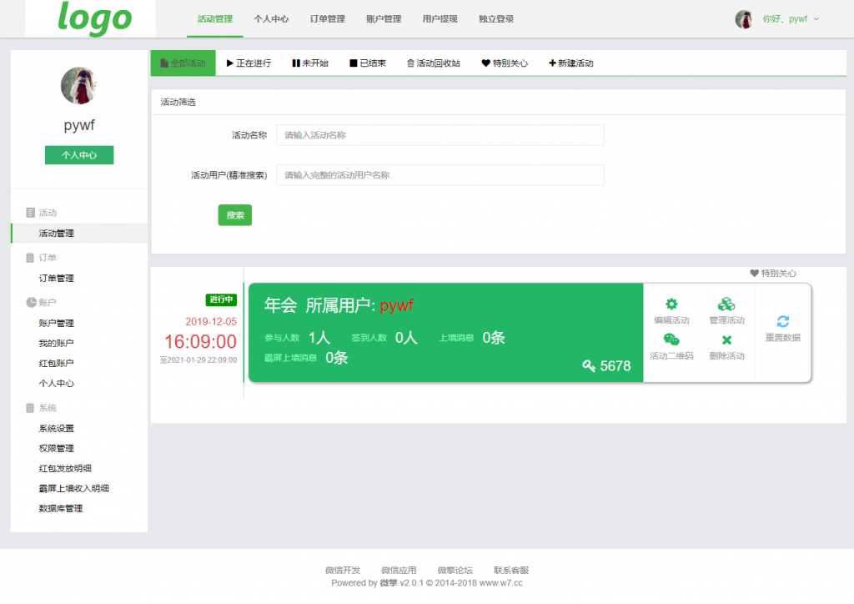The width and height of the screenshot is (854, 604).
Task: Show 正在进行 activities
Action: click(249, 63)
